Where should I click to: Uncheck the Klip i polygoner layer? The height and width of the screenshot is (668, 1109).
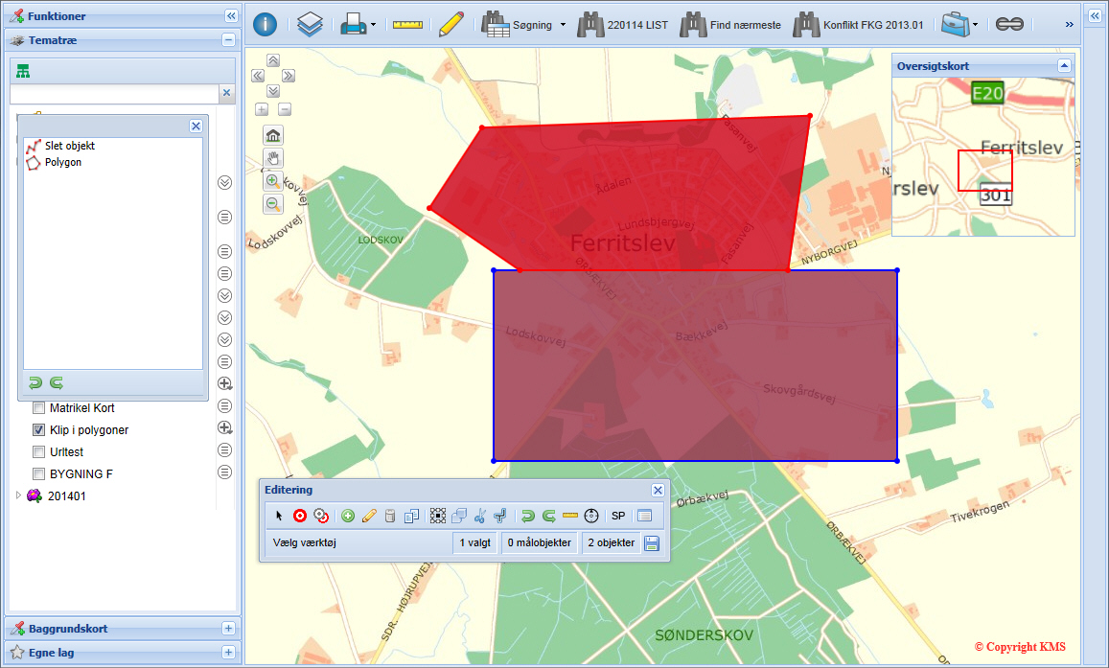click(39, 430)
